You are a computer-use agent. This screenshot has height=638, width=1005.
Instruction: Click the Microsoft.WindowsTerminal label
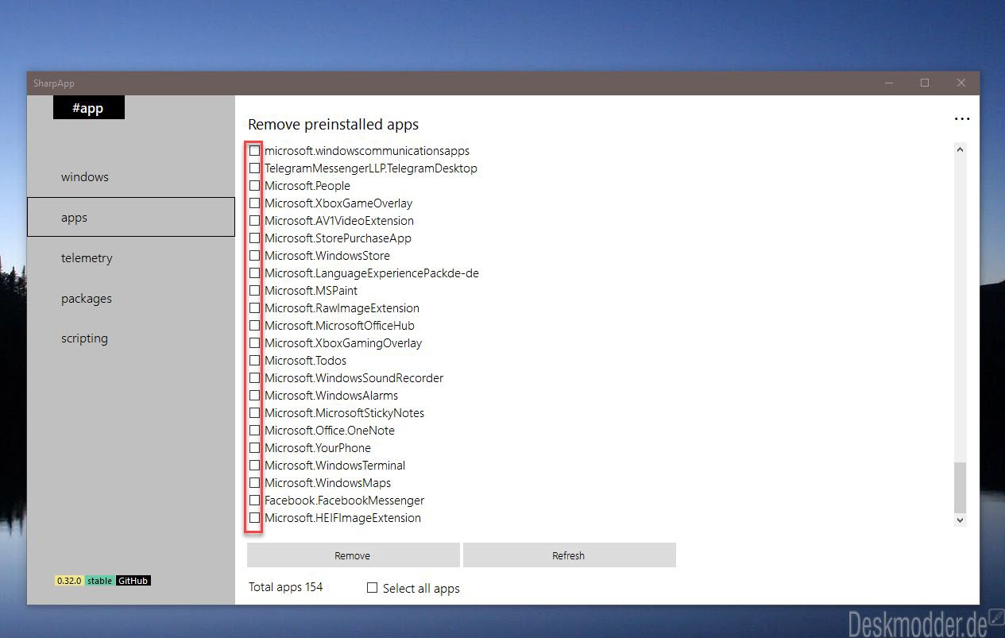(x=335, y=465)
